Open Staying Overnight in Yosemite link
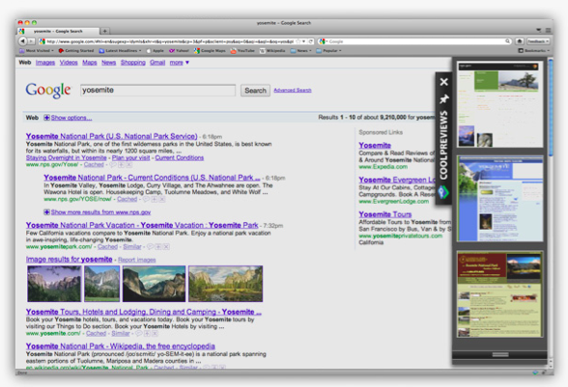The height and width of the screenshot is (387, 568). [67, 158]
